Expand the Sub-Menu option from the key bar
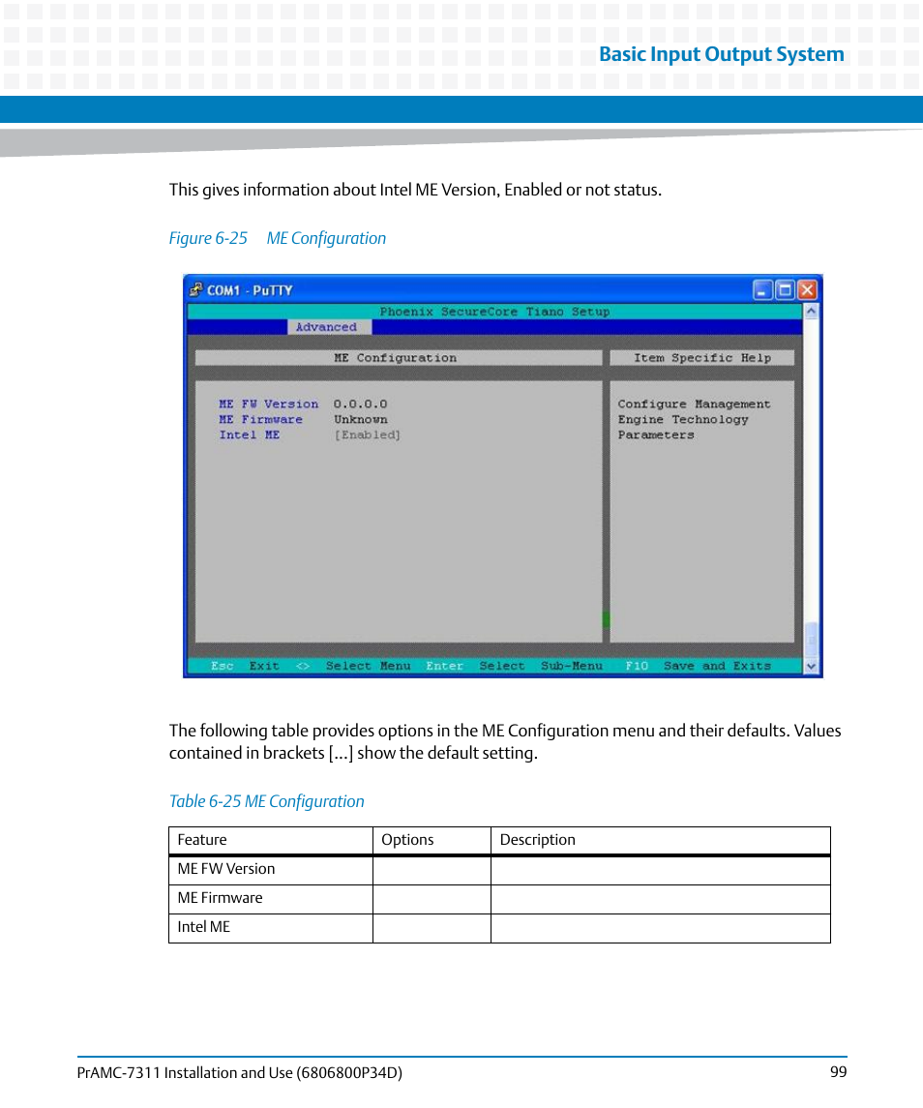This screenshot has height=1108, width=923. (x=572, y=666)
